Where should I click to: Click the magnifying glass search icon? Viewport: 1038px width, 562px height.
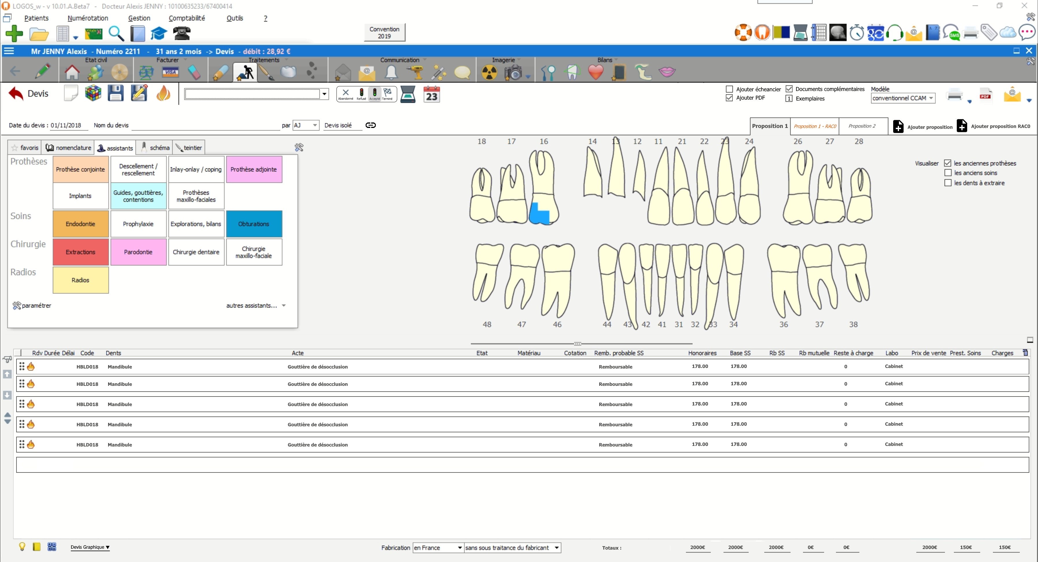coord(116,34)
